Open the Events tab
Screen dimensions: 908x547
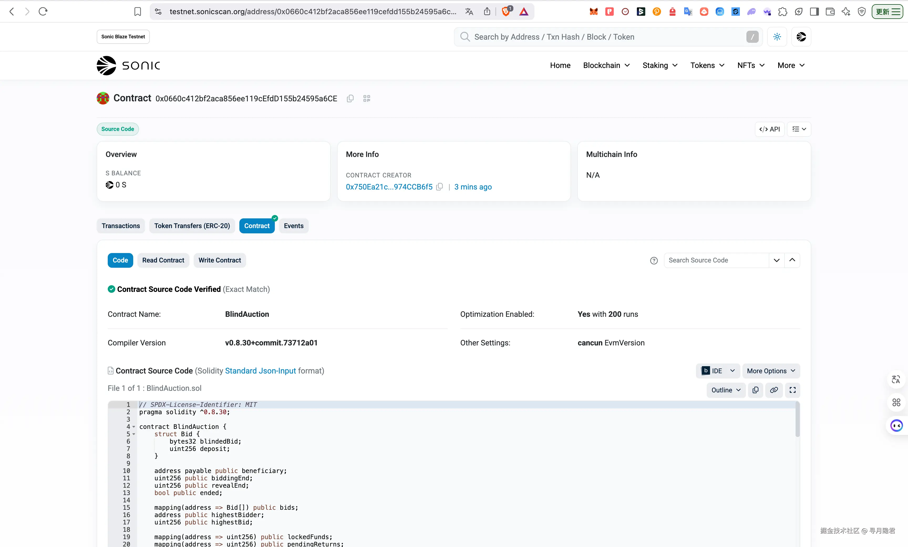[x=293, y=226]
